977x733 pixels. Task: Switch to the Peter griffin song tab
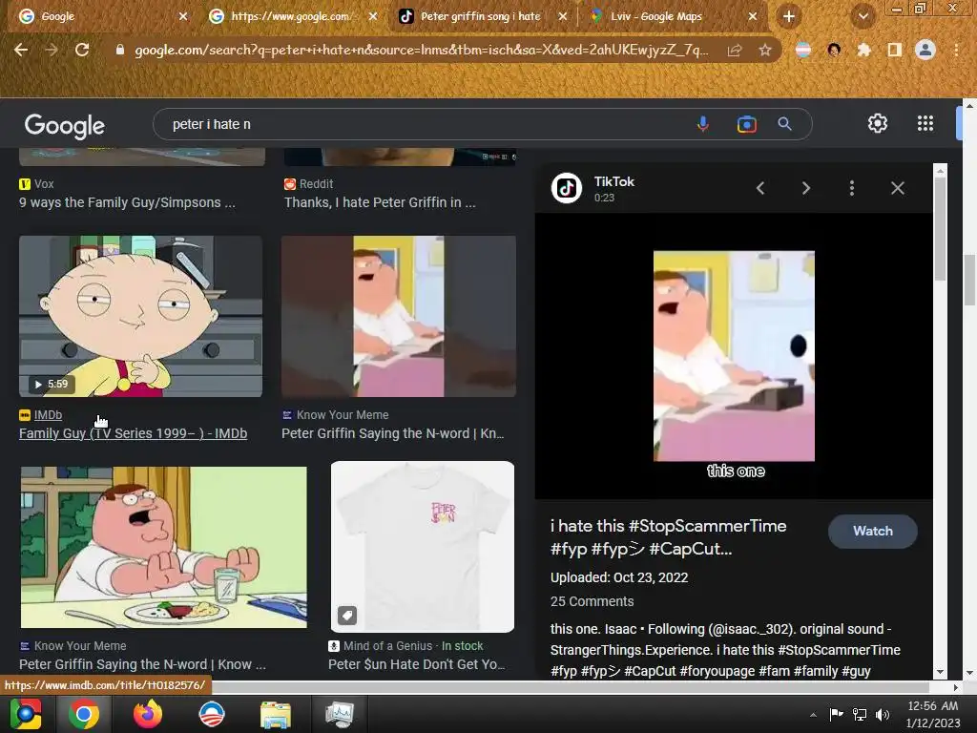480,17
